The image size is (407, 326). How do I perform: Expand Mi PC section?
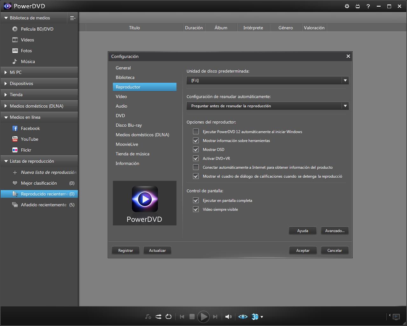pyautogui.click(x=6, y=72)
